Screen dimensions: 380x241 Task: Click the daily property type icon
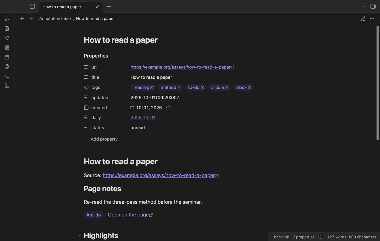pyautogui.click(x=86, y=118)
